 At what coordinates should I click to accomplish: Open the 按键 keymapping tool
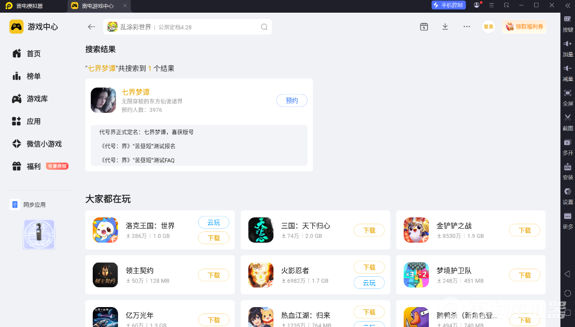(568, 24)
